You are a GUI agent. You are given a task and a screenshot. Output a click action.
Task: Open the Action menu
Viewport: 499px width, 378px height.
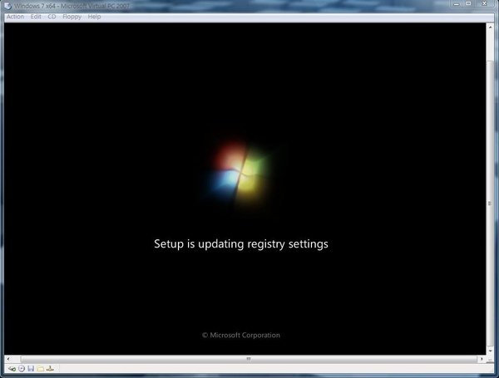pyautogui.click(x=15, y=17)
